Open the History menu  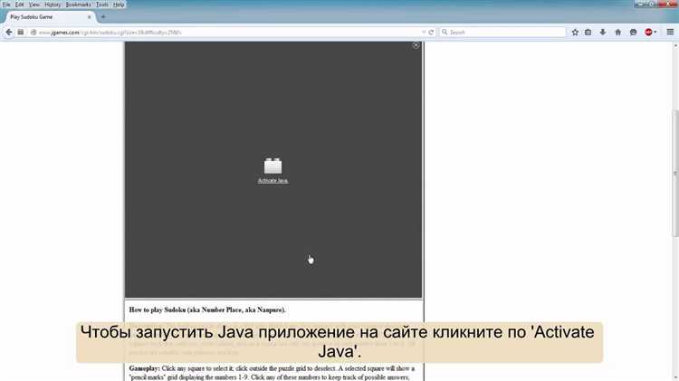tap(53, 5)
